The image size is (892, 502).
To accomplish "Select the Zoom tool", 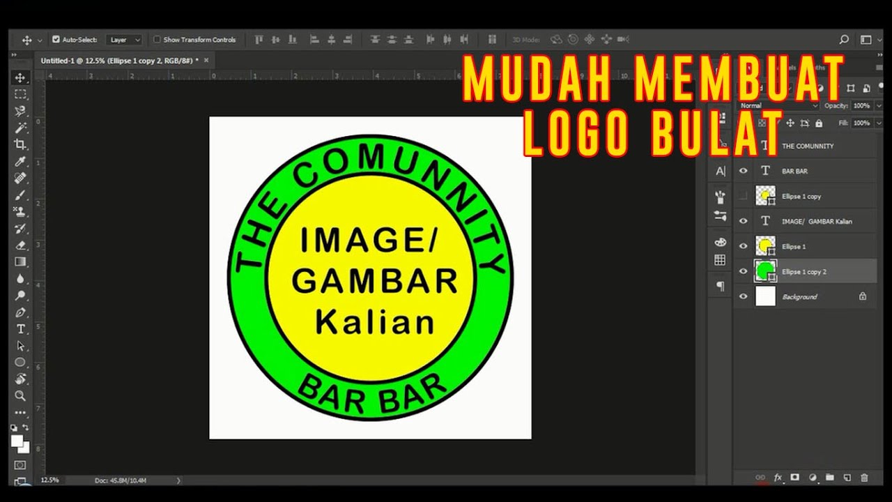I will (x=20, y=395).
